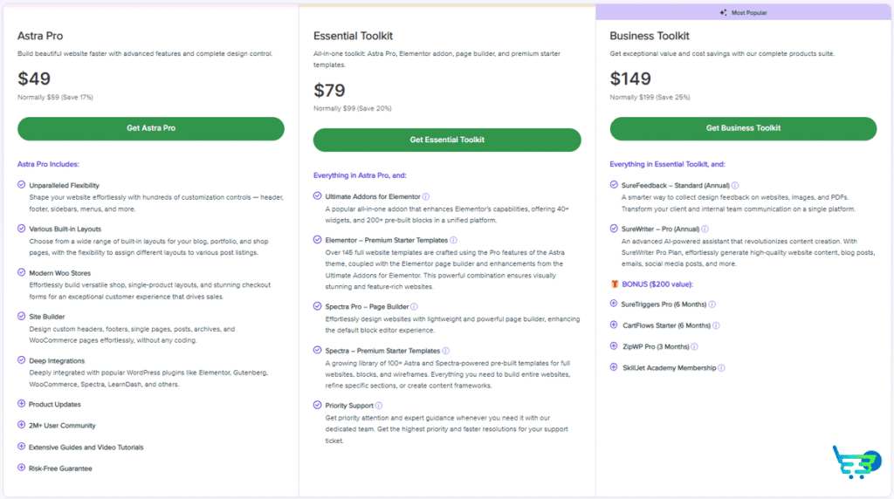Screen dimensions: 894x499
Task: Click the Get Essential Toolkit button
Action: 447,140
